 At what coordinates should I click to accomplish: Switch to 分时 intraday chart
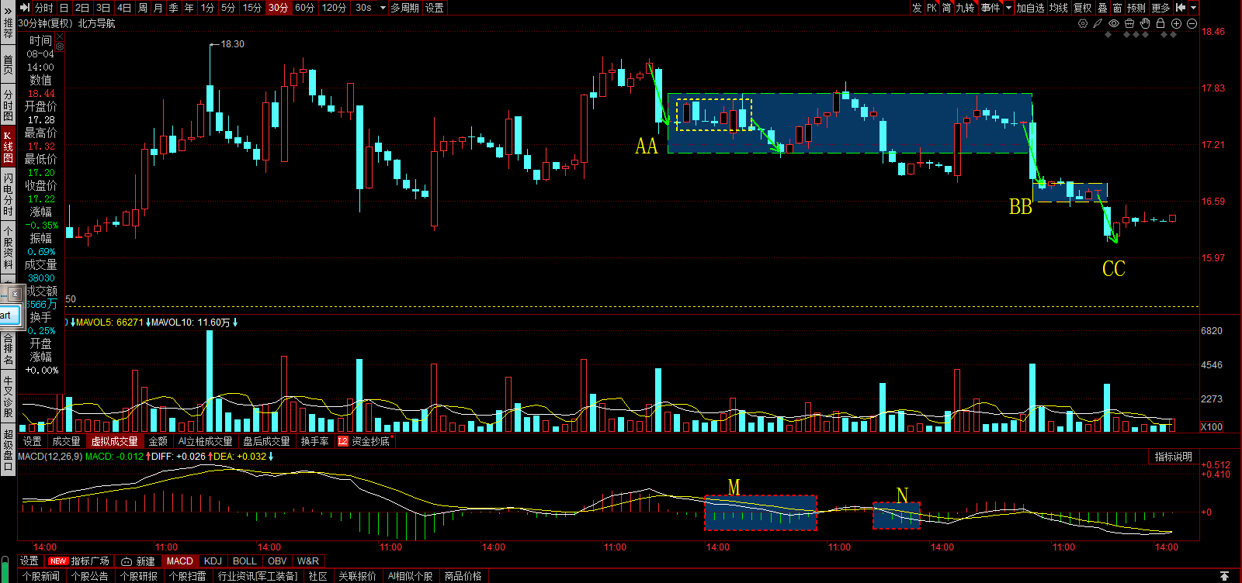click(44, 7)
